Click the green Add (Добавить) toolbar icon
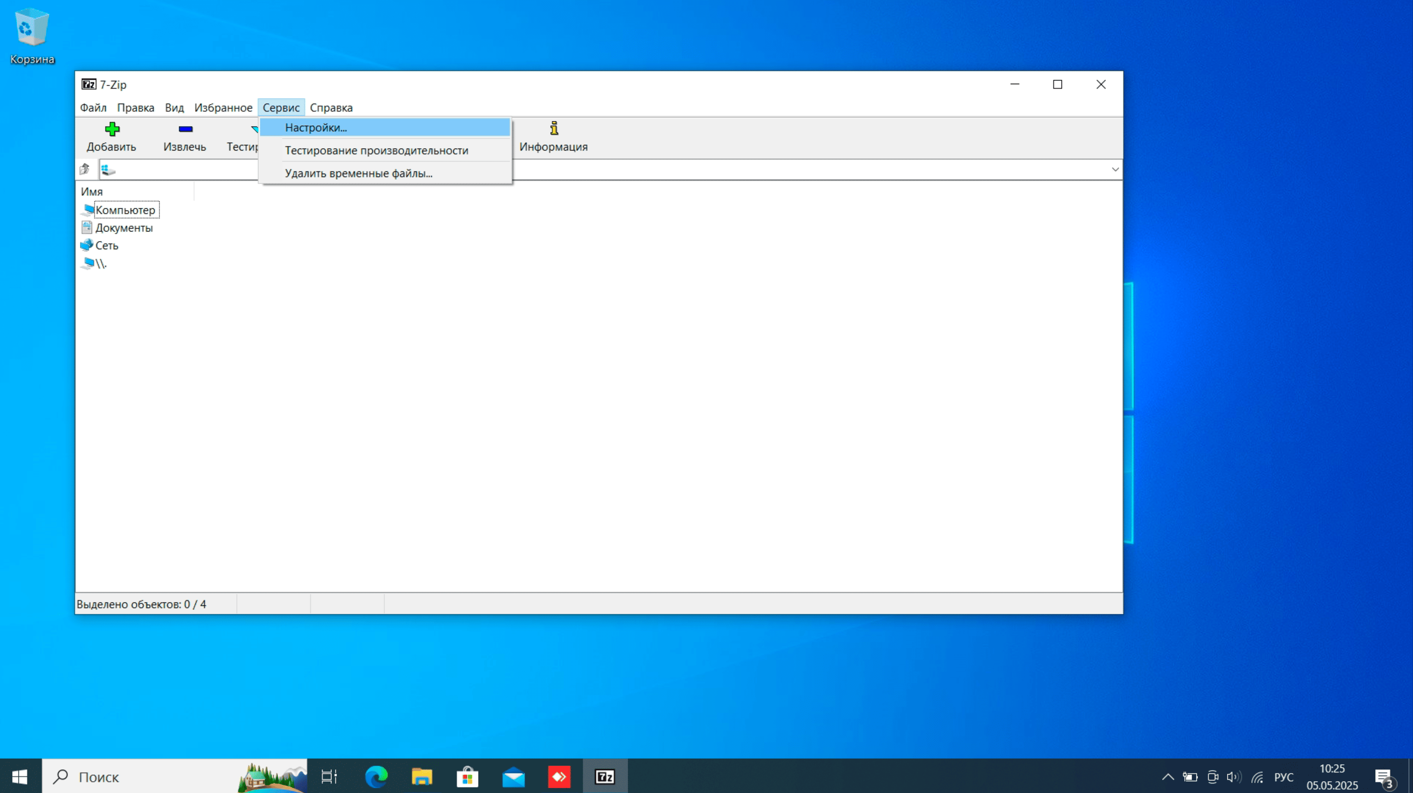Screen dimensions: 1413x793 (x=112, y=129)
